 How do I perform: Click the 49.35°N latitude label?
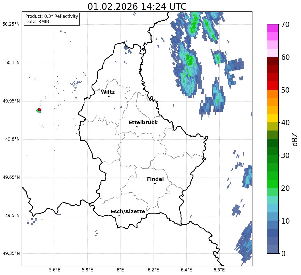point(11,254)
